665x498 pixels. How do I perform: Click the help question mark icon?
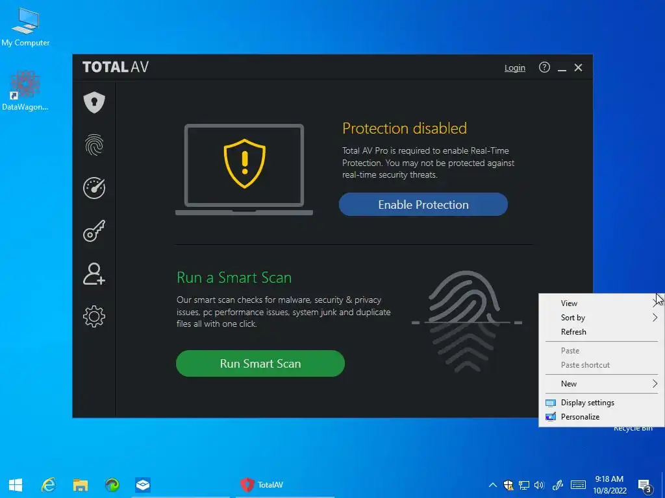[544, 67]
